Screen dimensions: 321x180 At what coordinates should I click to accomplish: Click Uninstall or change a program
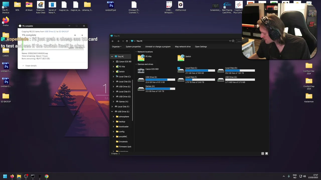(158, 46)
